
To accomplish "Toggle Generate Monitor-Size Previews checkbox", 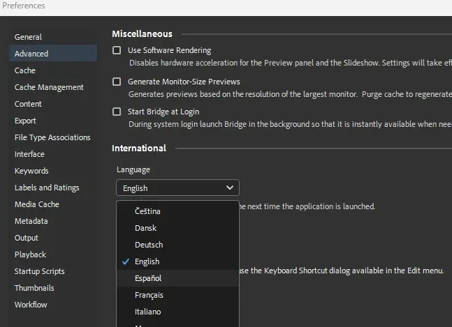I will tap(117, 82).
